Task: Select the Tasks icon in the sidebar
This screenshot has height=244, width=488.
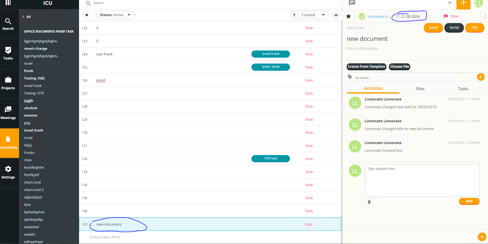Action: pyautogui.click(x=8, y=53)
